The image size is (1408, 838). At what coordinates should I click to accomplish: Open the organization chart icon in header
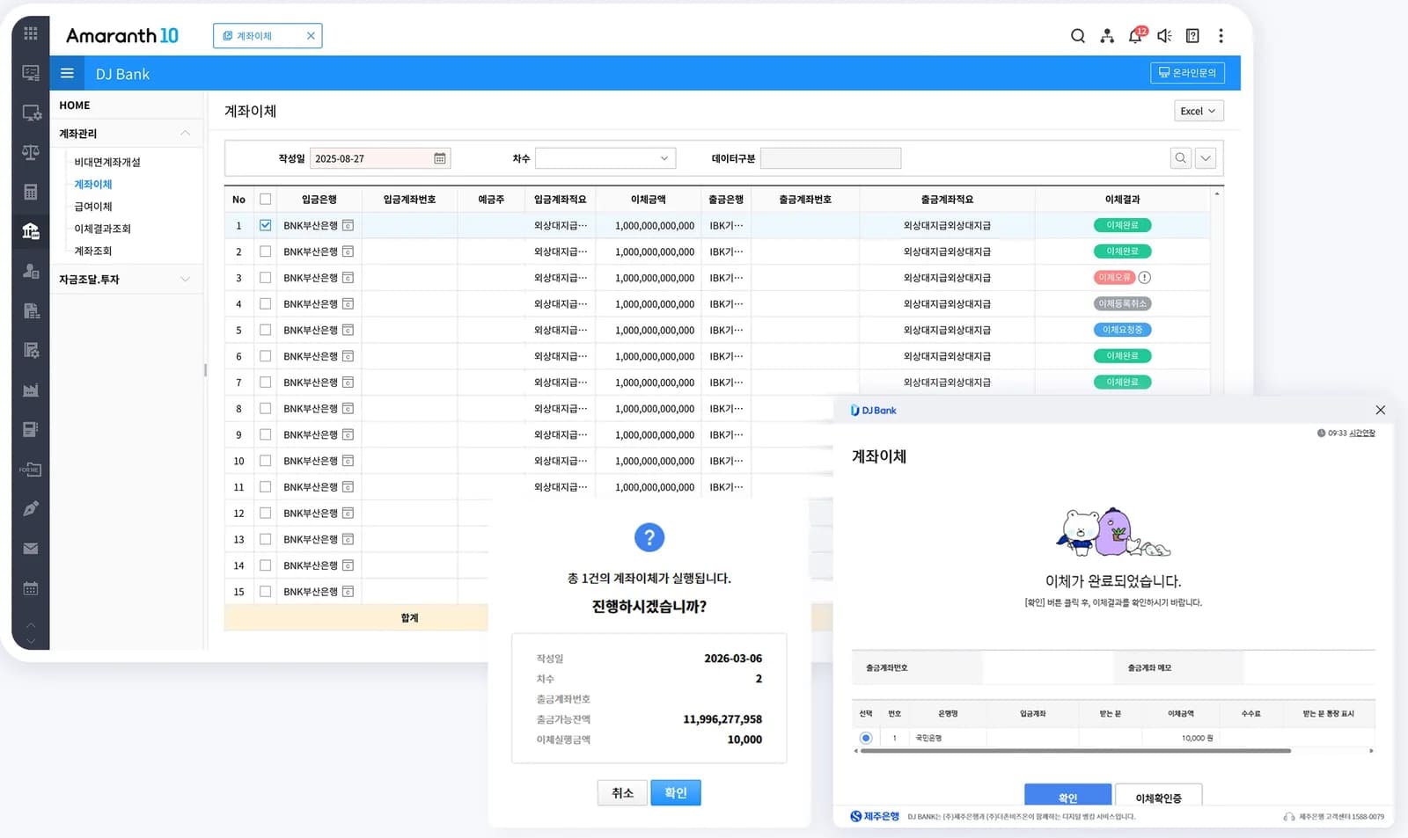(x=1107, y=36)
